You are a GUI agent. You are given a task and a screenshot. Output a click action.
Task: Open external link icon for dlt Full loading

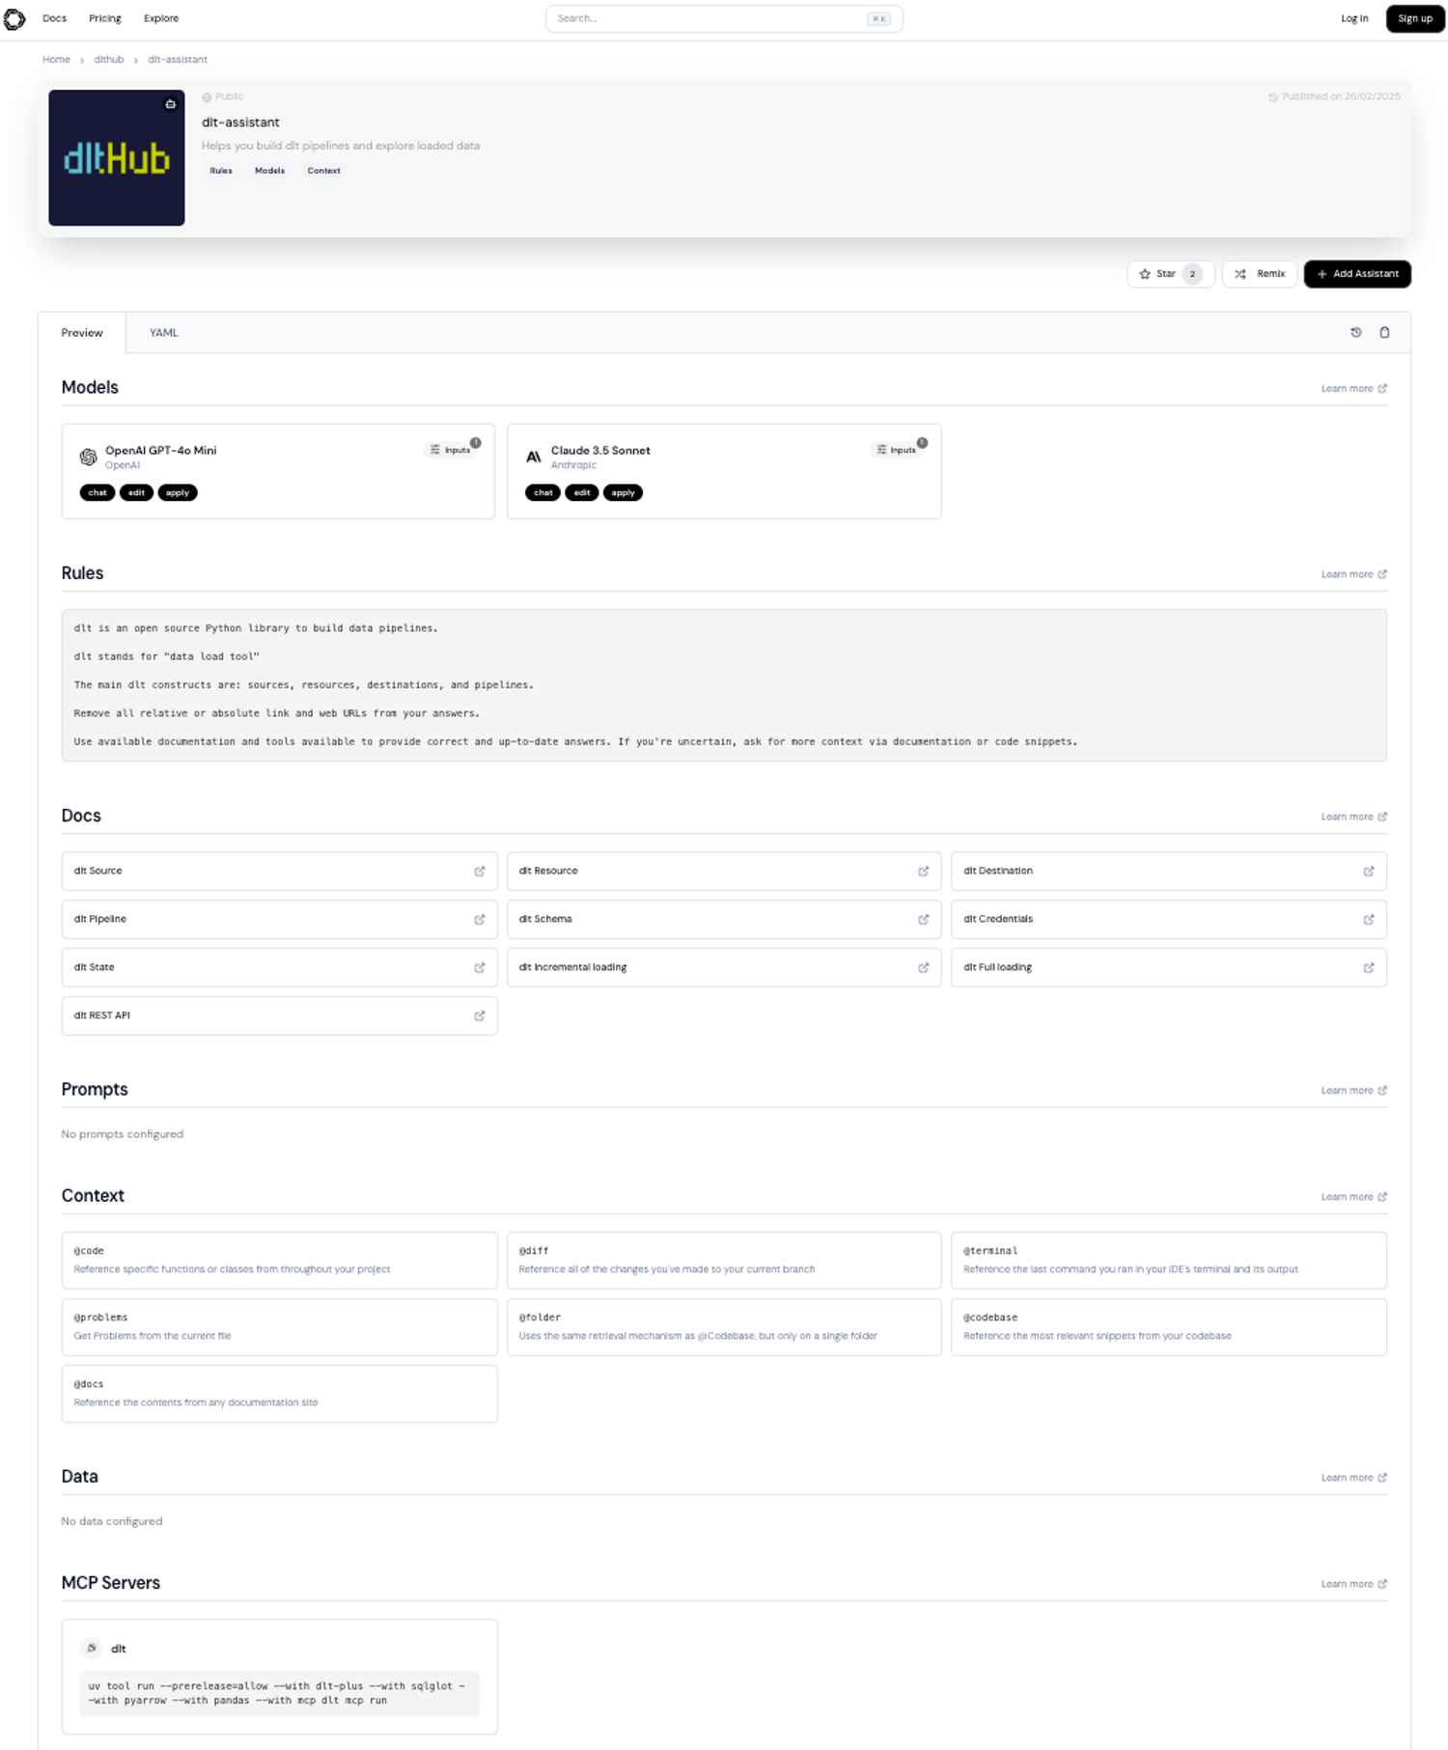pyautogui.click(x=1368, y=967)
